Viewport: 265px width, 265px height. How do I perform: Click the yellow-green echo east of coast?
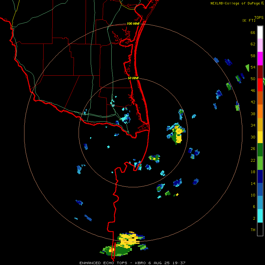click(x=176, y=133)
